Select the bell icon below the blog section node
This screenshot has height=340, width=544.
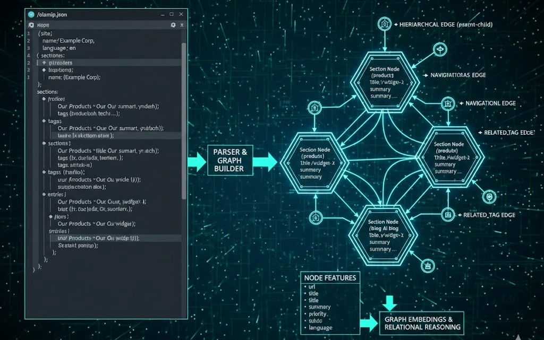coord(428,266)
